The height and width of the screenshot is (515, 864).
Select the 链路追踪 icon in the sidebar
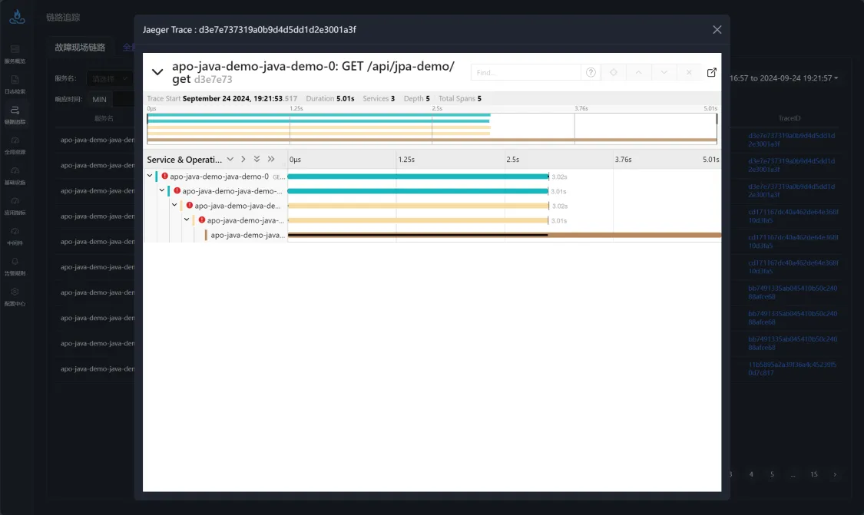(17, 110)
